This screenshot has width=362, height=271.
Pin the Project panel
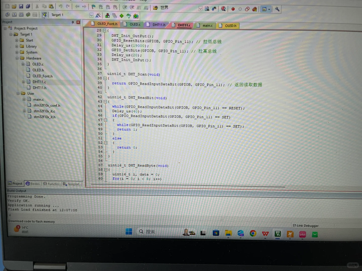(73, 22)
